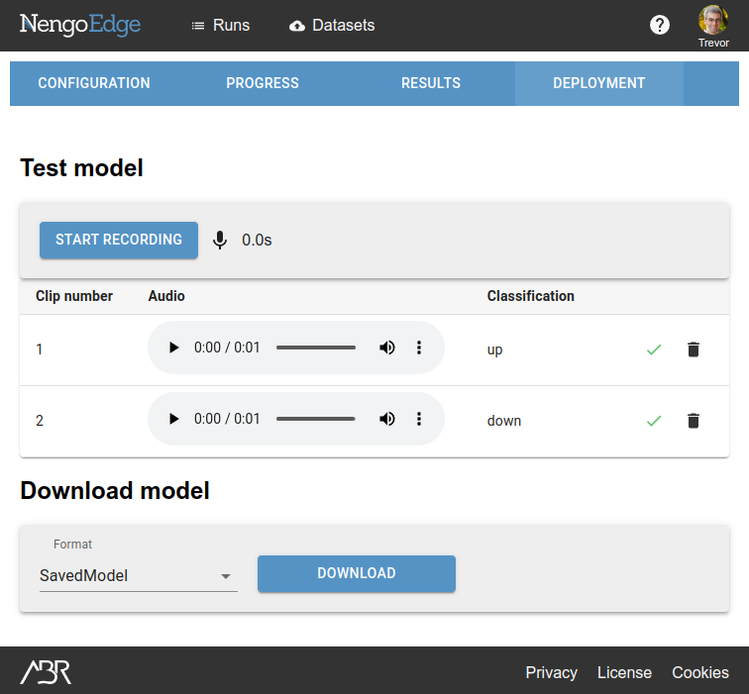The width and height of the screenshot is (749, 694).
Task: Open the License link
Action: point(624,672)
